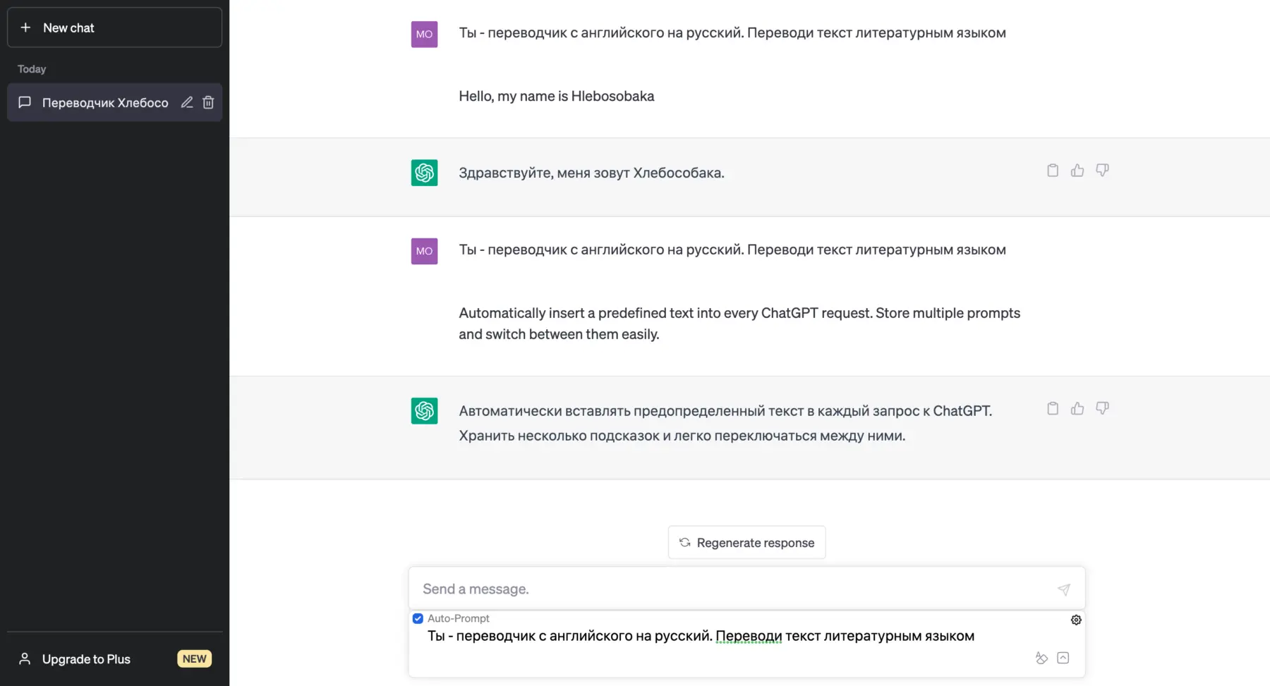Copy the first ChatGPT response to clipboard
1270x686 pixels.
pyautogui.click(x=1052, y=170)
